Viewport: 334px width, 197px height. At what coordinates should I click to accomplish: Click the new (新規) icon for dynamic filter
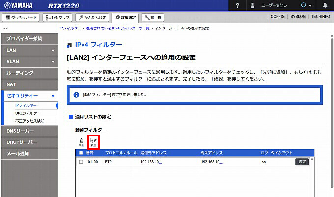click(x=93, y=142)
